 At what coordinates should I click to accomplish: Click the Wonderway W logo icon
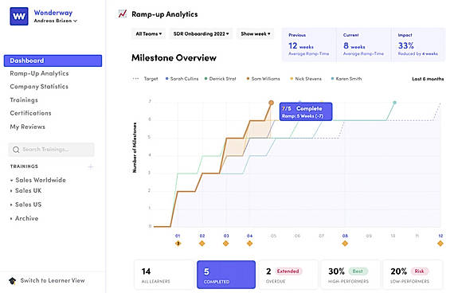click(x=19, y=17)
